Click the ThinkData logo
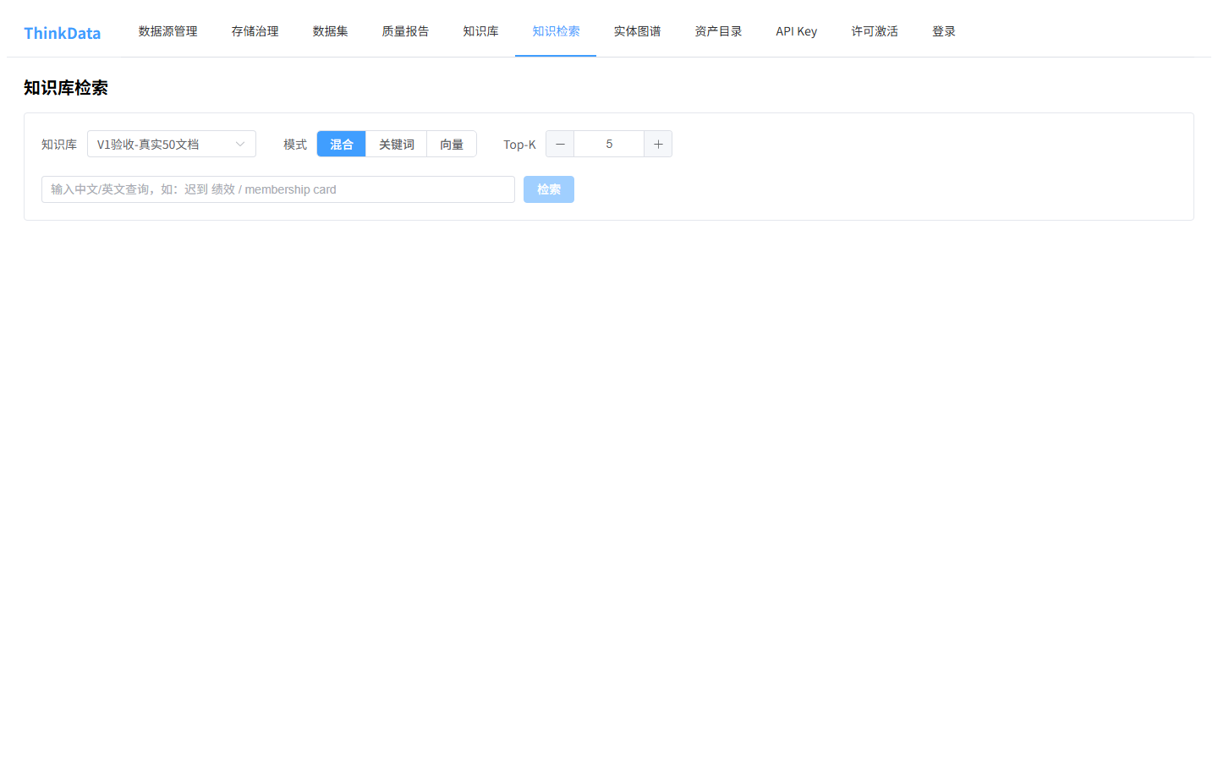Viewport: 1218px width, 761px height. click(x=62, y=33)
